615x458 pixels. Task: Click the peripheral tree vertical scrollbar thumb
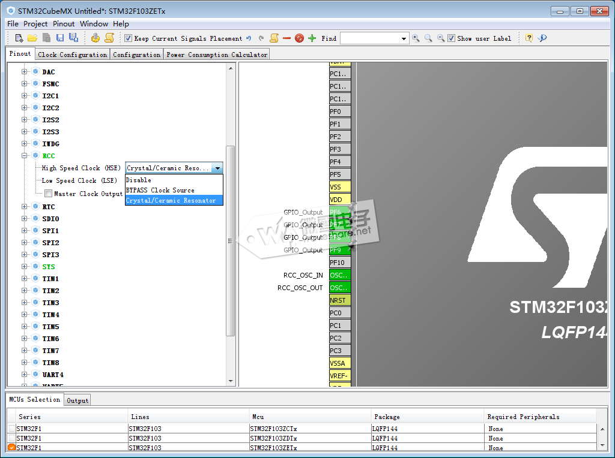(x=230, y=241)
